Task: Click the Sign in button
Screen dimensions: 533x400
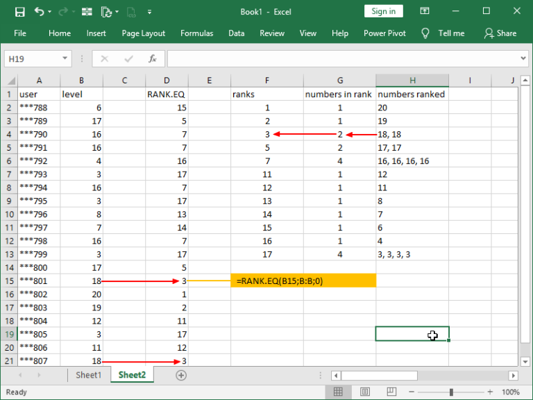Action: pos(383,11)
